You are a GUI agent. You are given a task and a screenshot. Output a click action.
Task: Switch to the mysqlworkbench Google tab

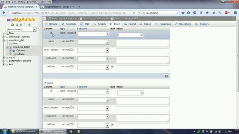[x=58, y=7]
